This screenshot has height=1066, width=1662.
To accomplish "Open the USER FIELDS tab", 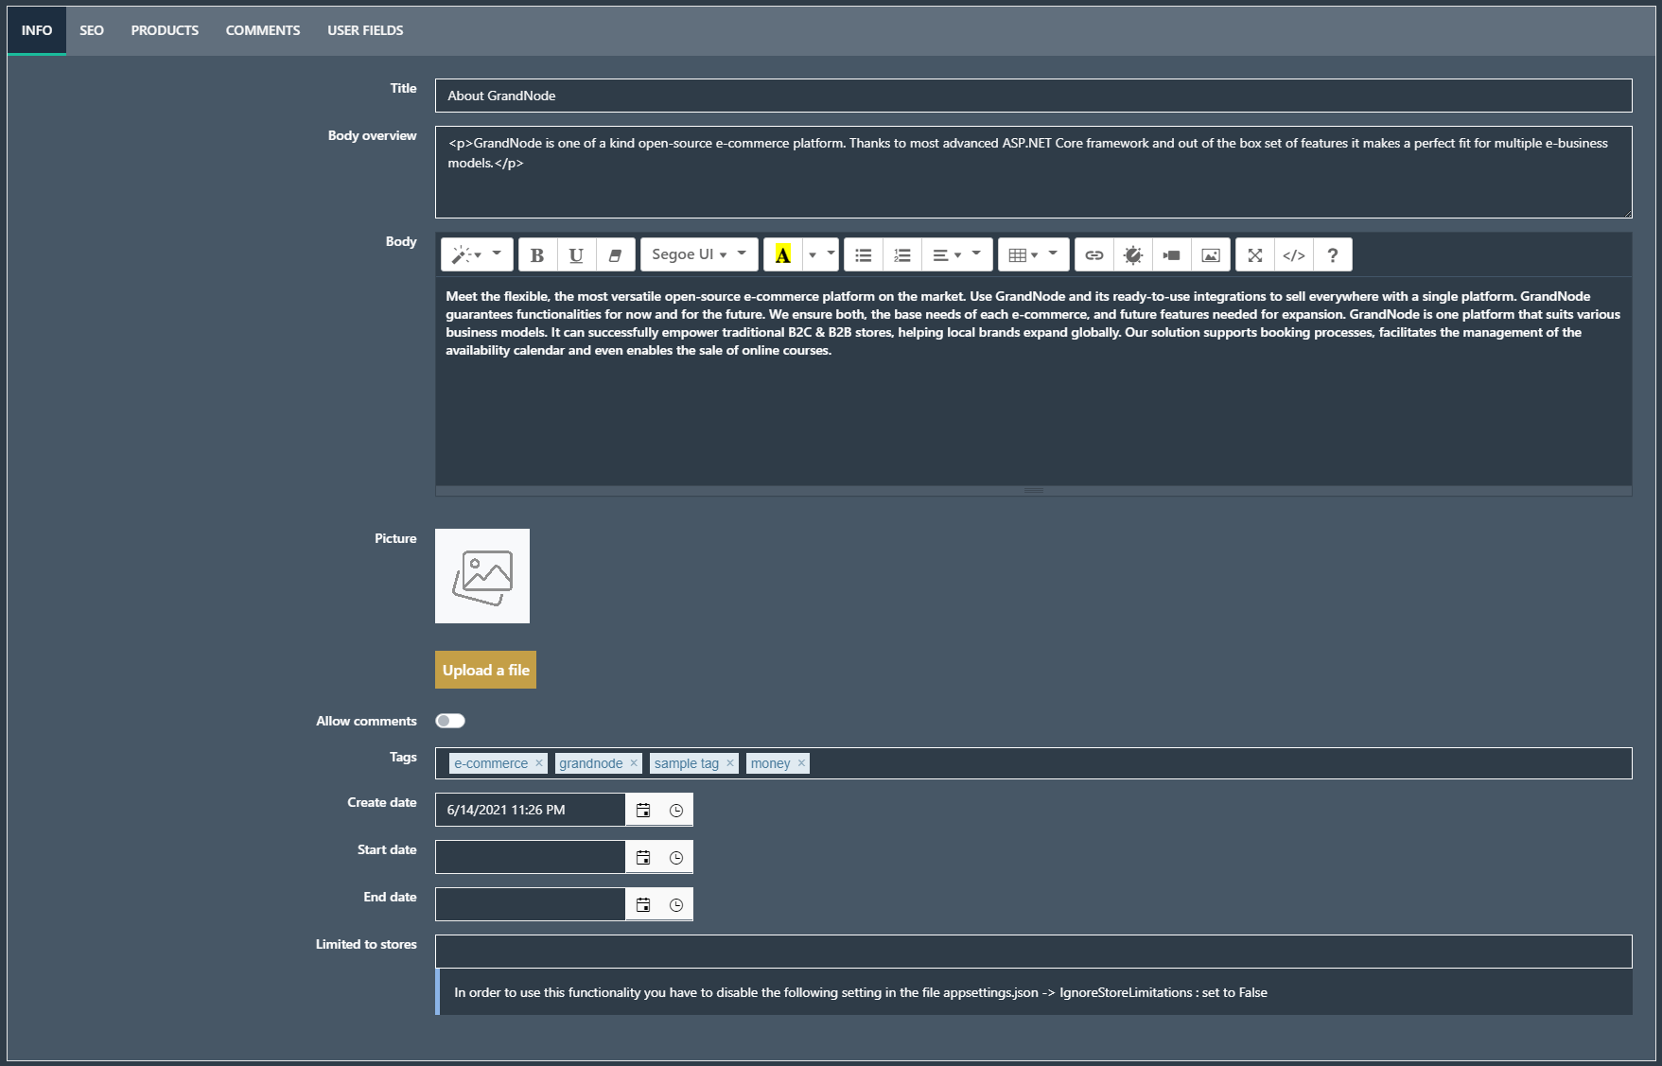I will (365, 30).
